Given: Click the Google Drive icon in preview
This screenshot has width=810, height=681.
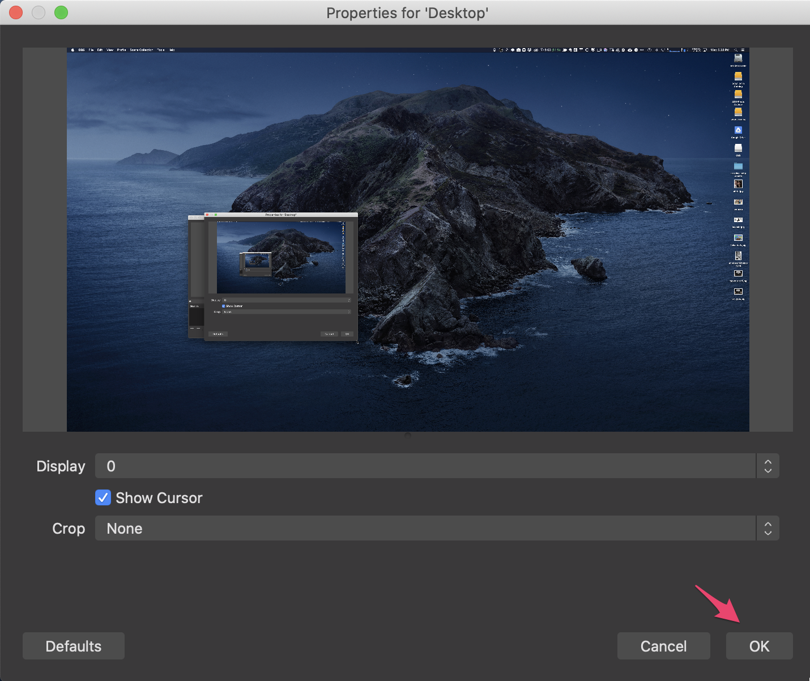Looking at the screenshot, I should (x=738, y=130).
